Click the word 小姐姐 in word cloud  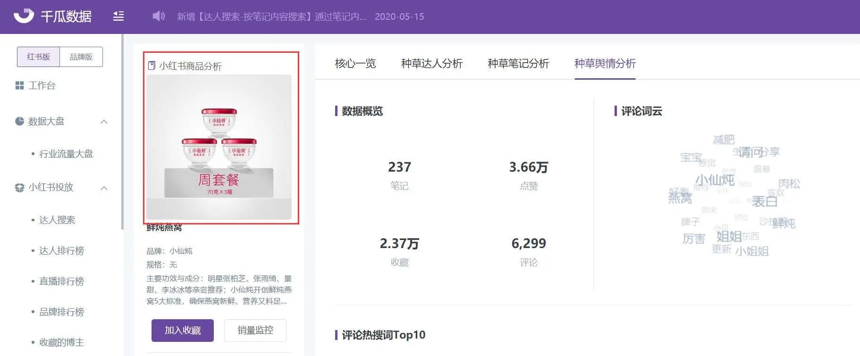point(752,251)
